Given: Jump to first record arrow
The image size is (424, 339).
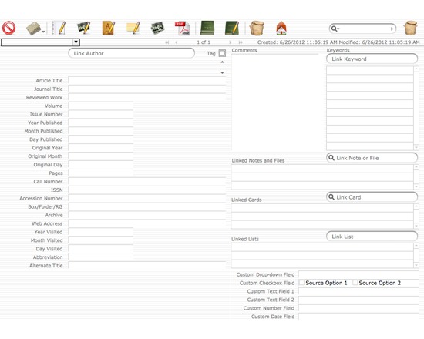Looking at the screenshot, I should pyautogui.click(x=167, y=42).
